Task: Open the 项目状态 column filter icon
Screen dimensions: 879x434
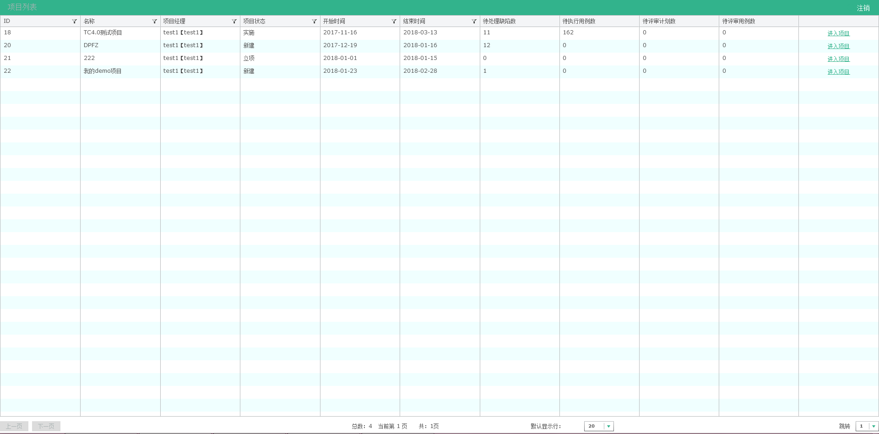Action: pyautogui.click(x=314, y=22)
